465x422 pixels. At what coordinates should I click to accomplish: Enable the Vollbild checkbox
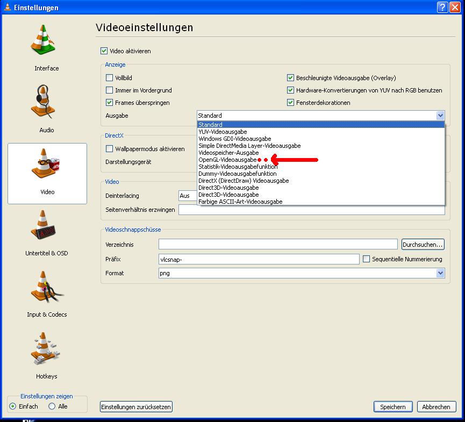pyautogui.click(x=109, y=78)
